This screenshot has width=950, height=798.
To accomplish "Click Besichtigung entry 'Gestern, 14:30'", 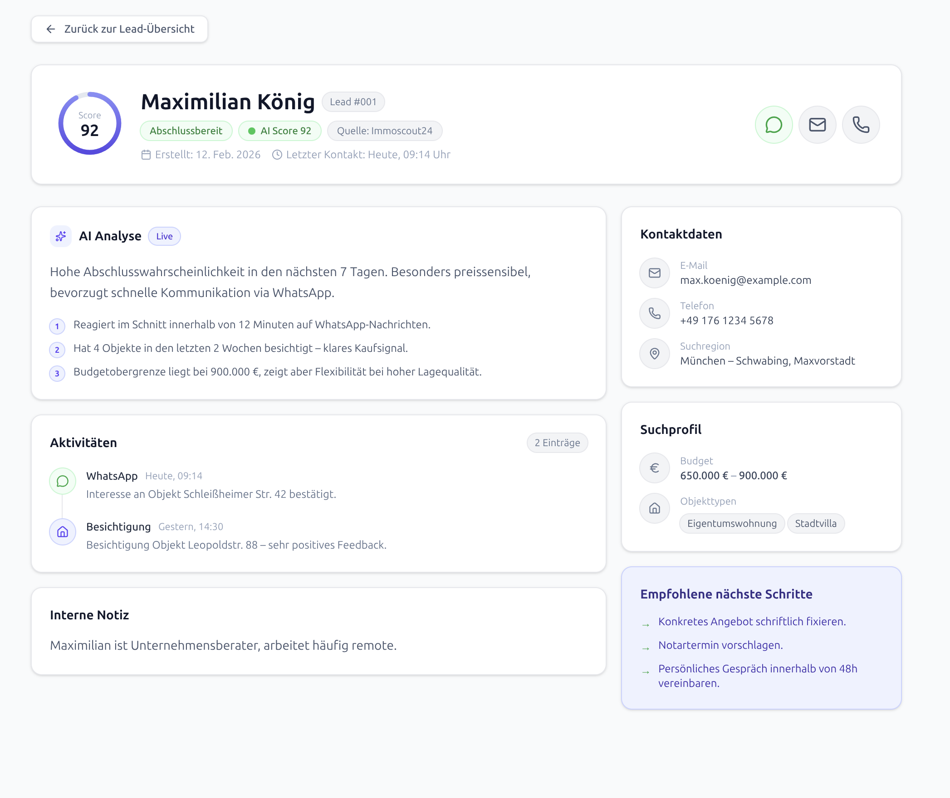I will click(x=191, y=527).
